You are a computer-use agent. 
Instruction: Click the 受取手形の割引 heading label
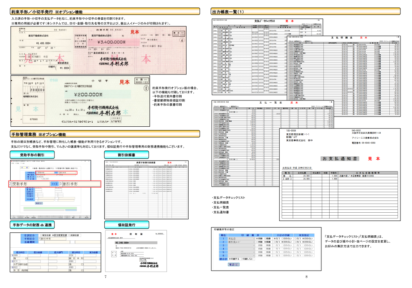point(32,155)
